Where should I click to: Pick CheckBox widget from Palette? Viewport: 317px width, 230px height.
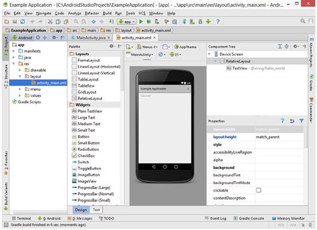84,155
